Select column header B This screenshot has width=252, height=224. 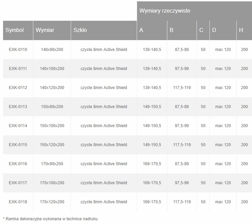172,30
